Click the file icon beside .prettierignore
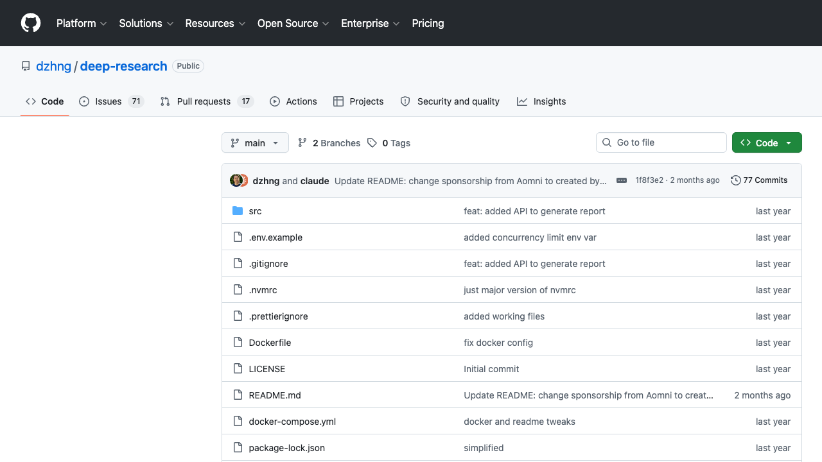This screenshot has width=822, height=462. coord(238,316)
